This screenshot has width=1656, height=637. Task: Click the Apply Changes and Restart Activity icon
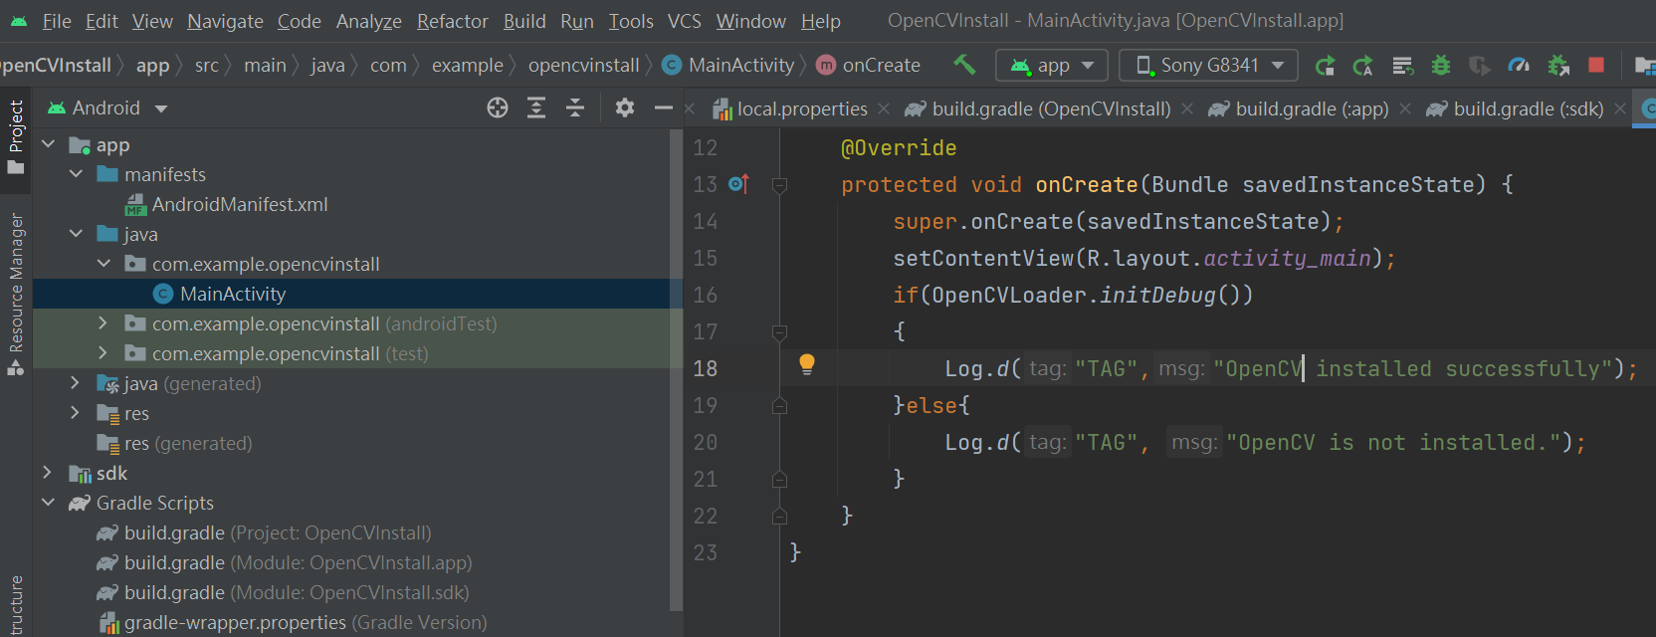[1325, 66]
